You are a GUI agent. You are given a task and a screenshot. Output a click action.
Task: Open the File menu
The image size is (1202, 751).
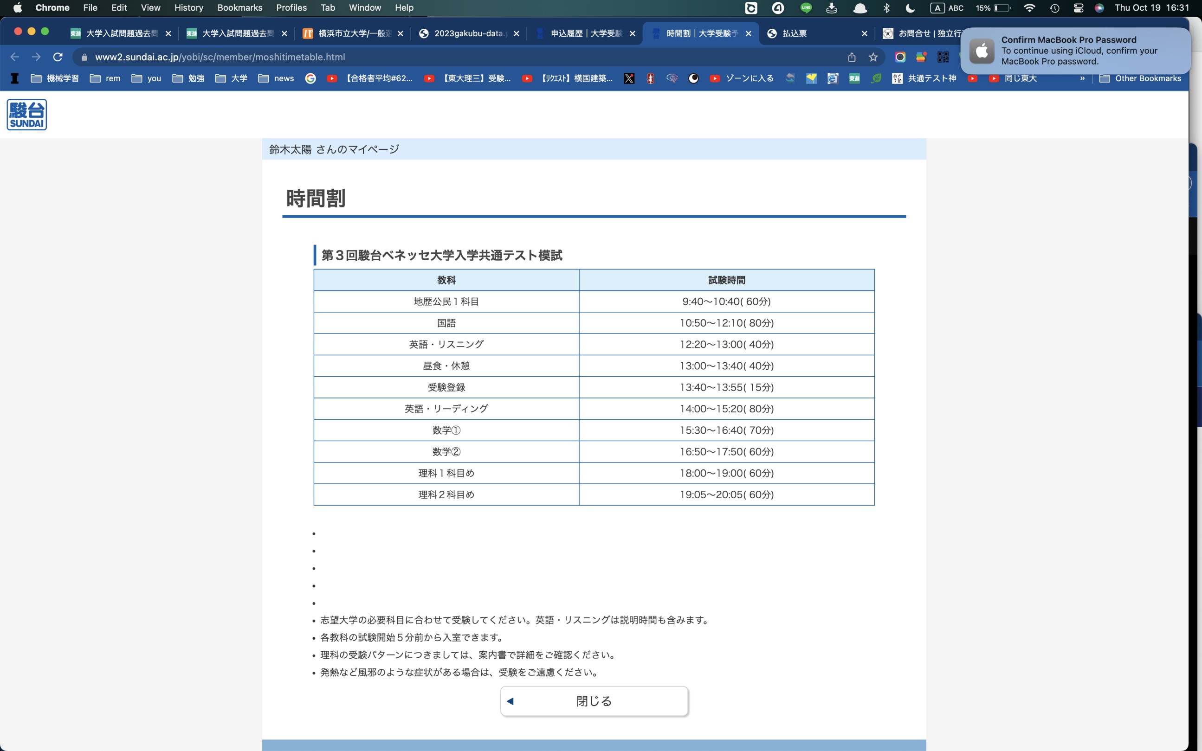point(90,8)
